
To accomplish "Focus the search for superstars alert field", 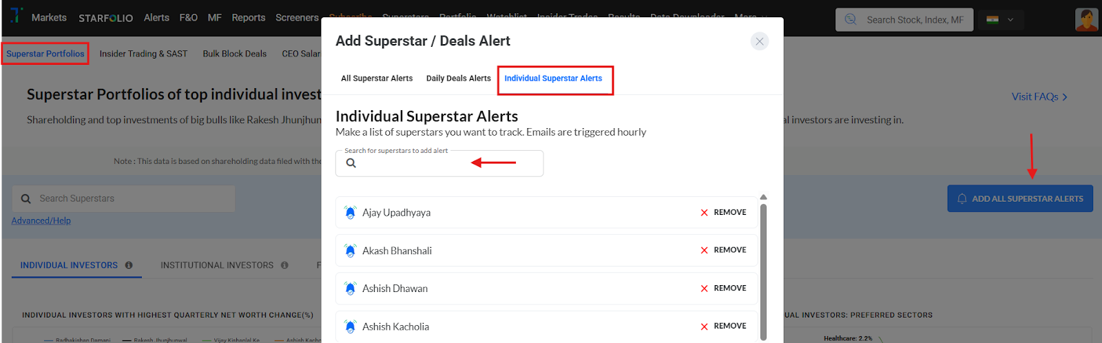I will [x=441, y=163].
